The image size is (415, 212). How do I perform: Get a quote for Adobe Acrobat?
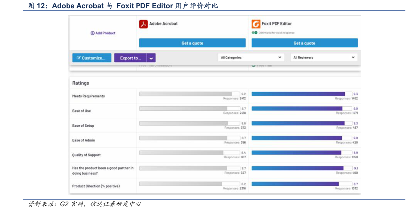(x=192, y=43)
